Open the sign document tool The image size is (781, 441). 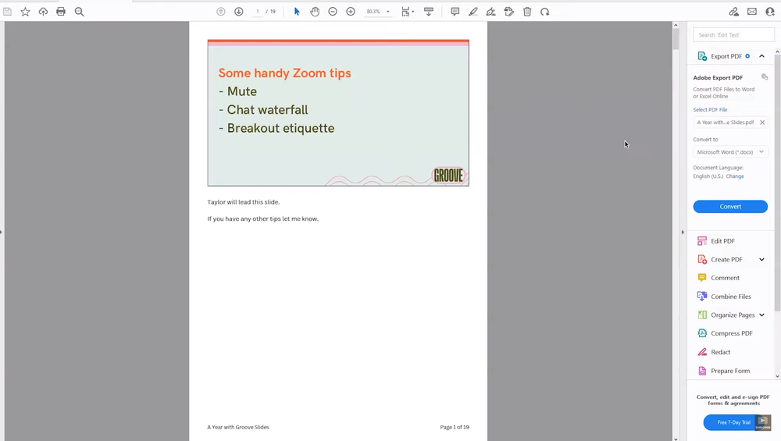[491, 12]
